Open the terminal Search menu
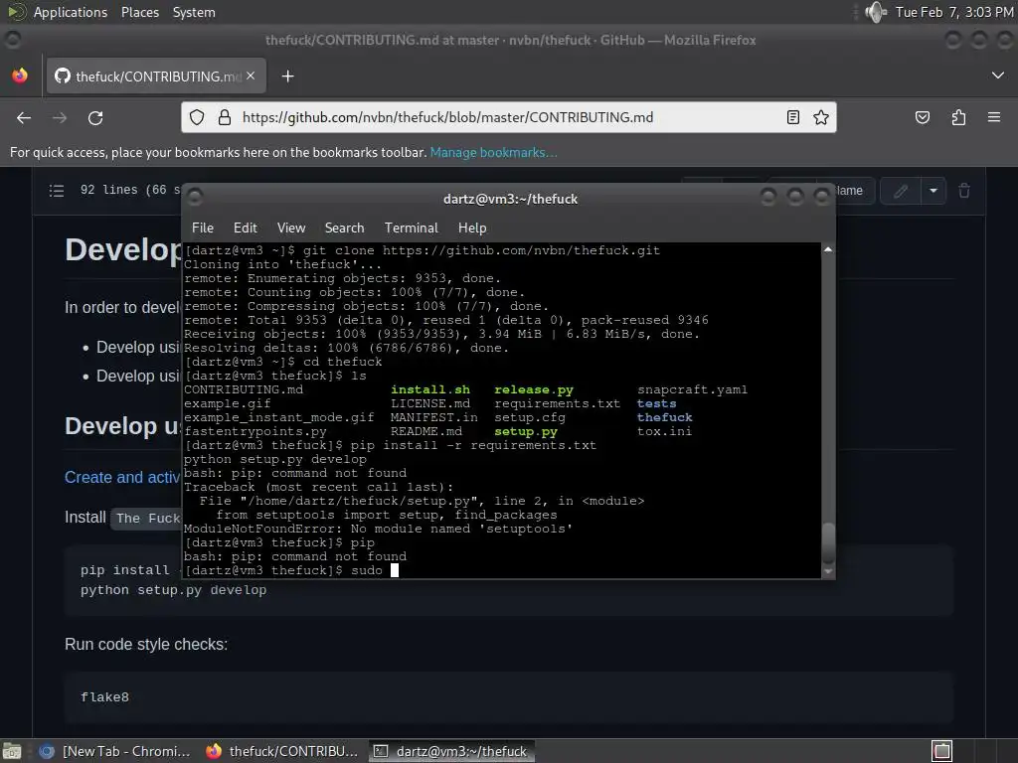1018x763 pixels. pos(344,228)
